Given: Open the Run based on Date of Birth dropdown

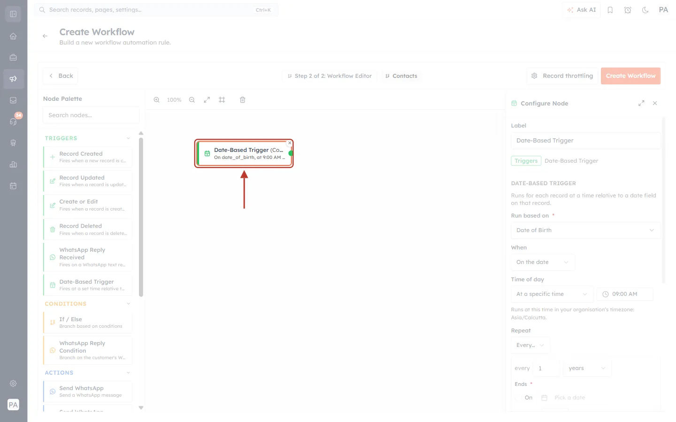Looking at the screenshot, I should 585,230.
